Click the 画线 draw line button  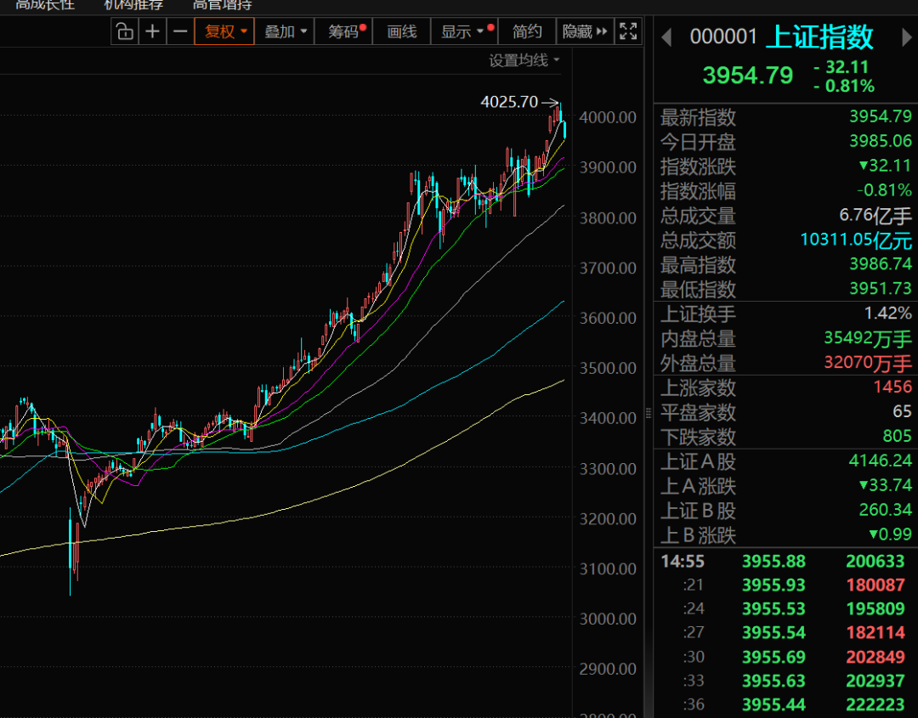[402, 32]
